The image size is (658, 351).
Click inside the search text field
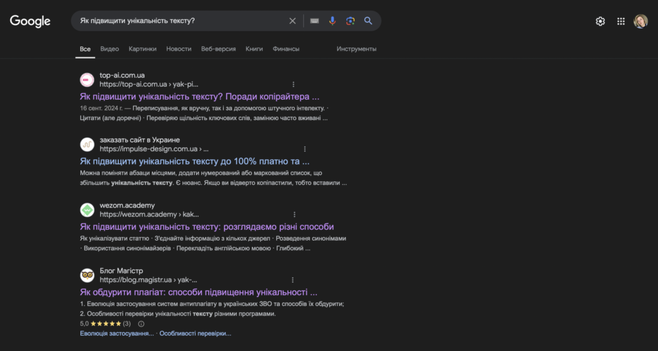pos(180,21)
